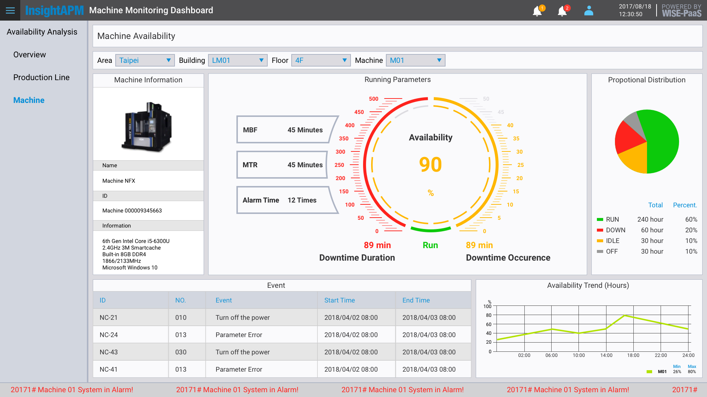Click the machine photo thumbnail
Image resolution: width=707 pixels, height=397 pixels.
coord(147,127)
